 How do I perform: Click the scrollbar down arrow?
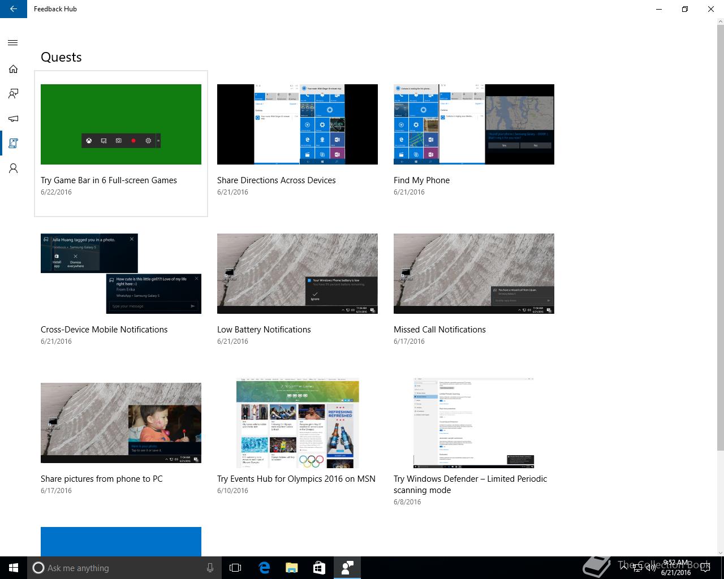(719, 552)
